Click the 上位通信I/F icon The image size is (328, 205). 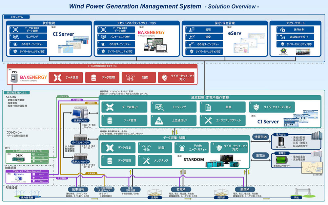[159, 121]
